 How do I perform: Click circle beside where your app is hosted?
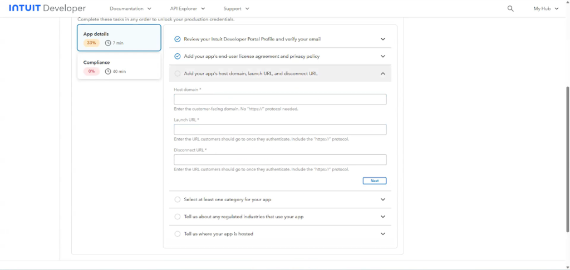(178, 234)
